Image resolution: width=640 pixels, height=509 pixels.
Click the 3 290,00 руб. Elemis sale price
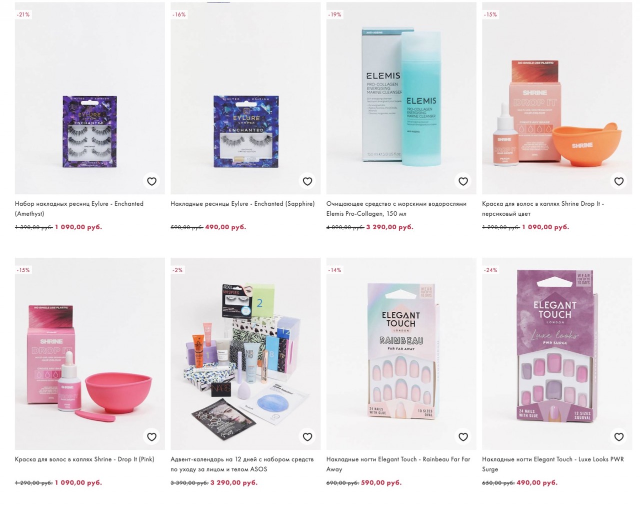(x=389, y=227)
